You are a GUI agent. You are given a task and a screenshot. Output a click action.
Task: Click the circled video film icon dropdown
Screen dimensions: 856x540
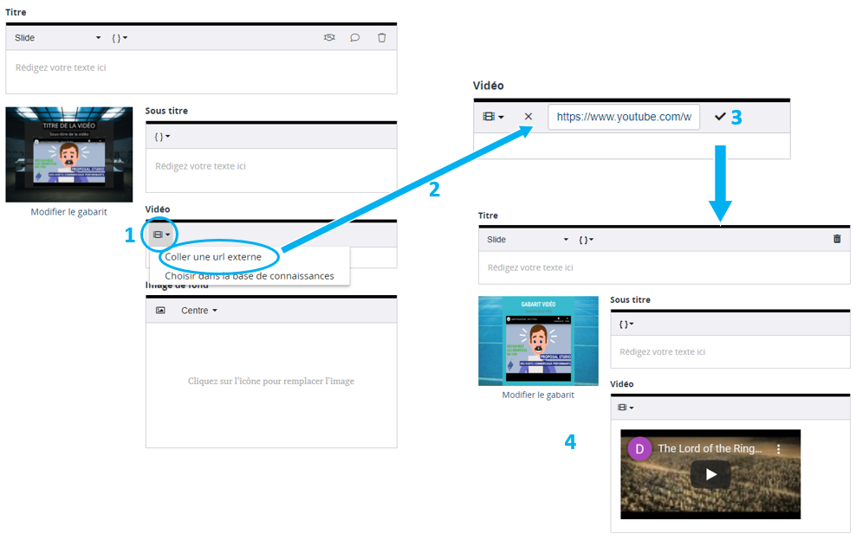(161, 235)
